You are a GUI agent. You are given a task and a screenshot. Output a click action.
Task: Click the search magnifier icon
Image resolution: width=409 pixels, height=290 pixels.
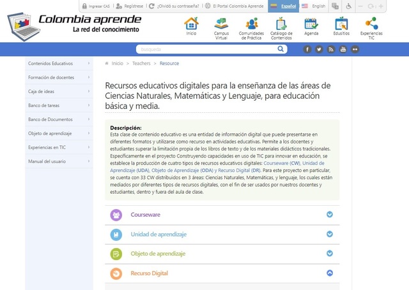(x=281, y=49)
